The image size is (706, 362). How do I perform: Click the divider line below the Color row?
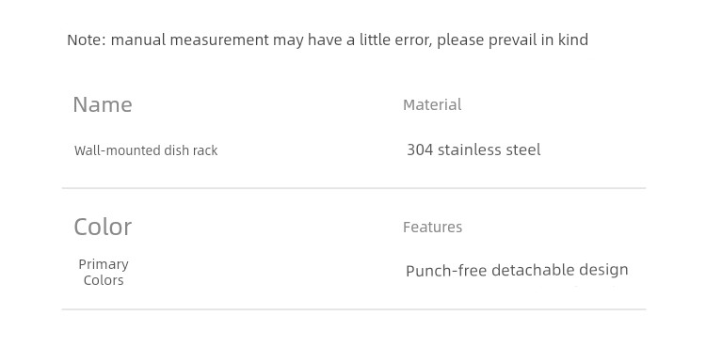click(354, 309)
